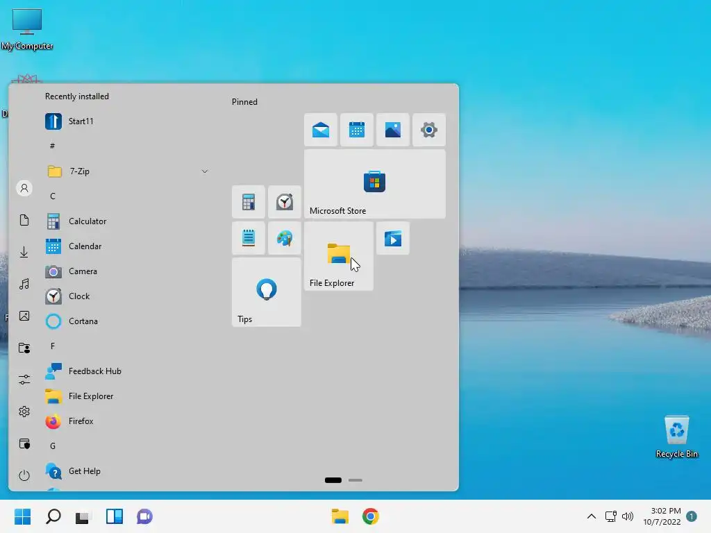The height and width of the screenshot is (533, 711).
Task: Open Chat on the taskbar
Action: coord(144,516)
